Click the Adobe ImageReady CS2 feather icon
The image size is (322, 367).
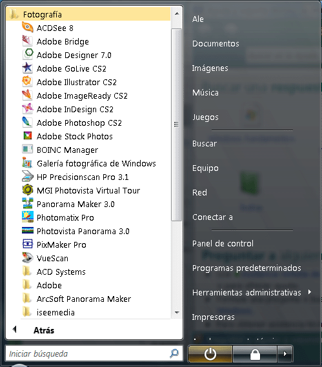(27, 95)
